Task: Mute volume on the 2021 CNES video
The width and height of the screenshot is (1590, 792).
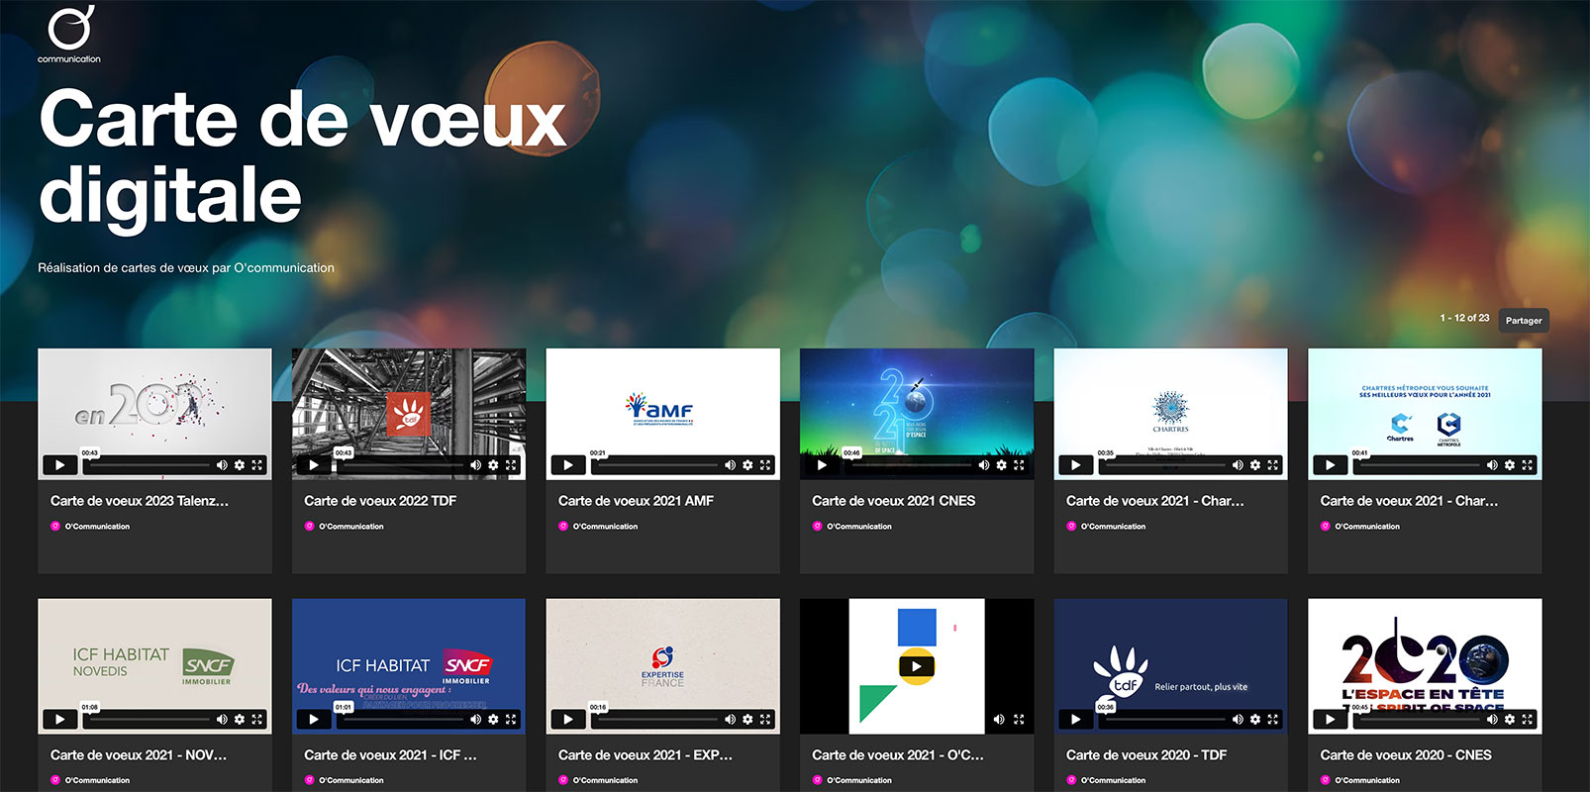Action: coord(983,465)
